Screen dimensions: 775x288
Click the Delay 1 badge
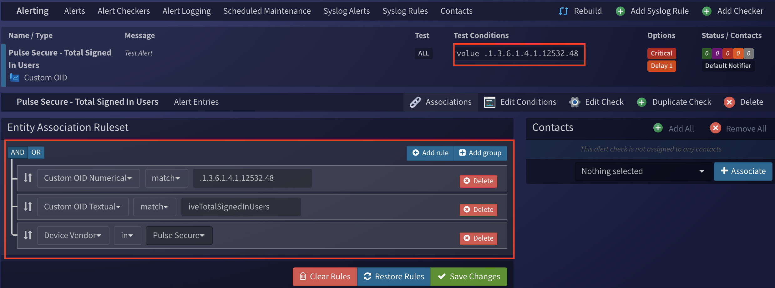pyautogui.click(x=661, y=66)
